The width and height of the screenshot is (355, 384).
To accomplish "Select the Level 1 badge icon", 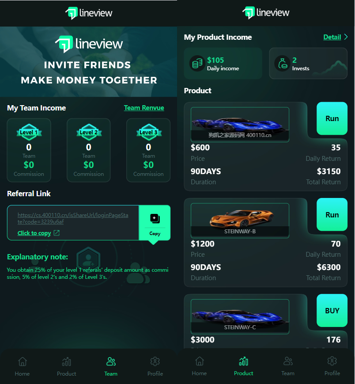I will pyautogui.click(x=29, y=132).
